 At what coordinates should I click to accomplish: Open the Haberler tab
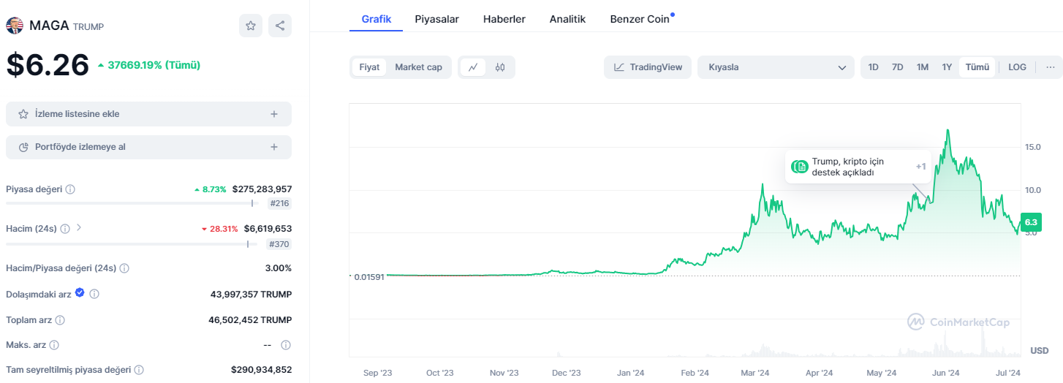[504, 19]
